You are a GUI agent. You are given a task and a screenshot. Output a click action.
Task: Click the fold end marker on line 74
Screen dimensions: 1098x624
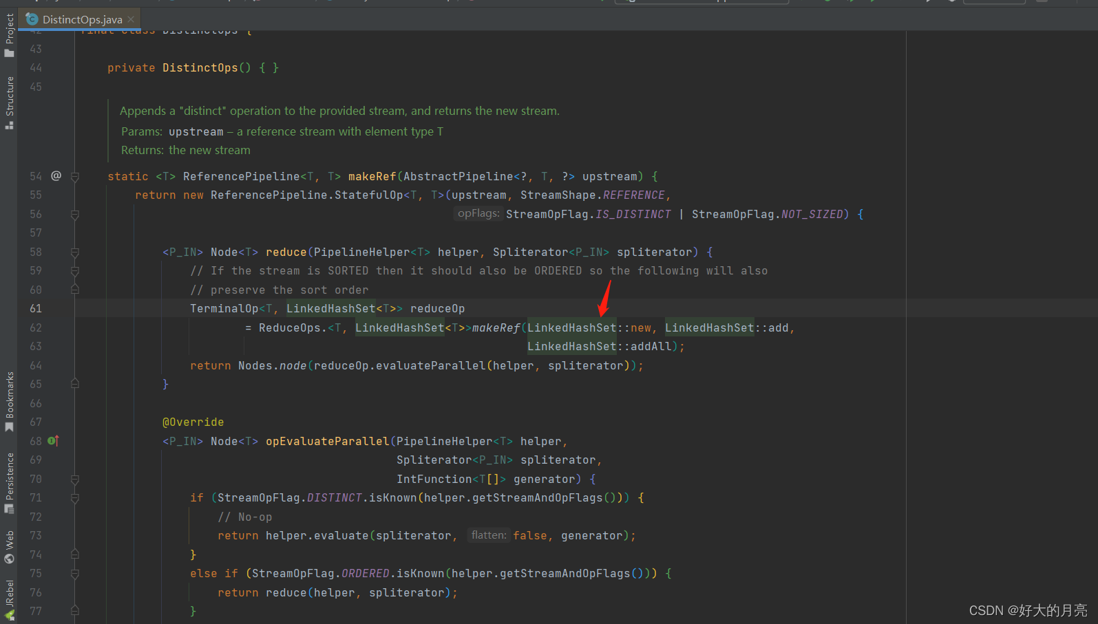point(75,555)
